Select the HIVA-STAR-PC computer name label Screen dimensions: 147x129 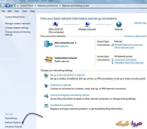56,29
